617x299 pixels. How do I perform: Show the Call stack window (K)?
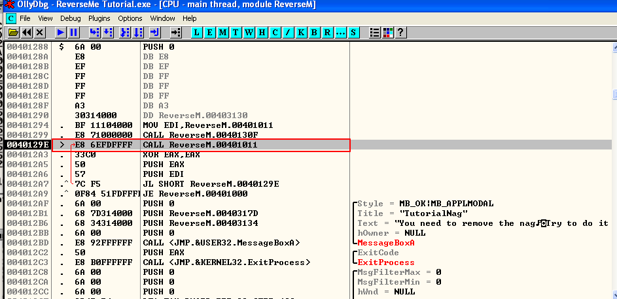(x=300, y=32)
